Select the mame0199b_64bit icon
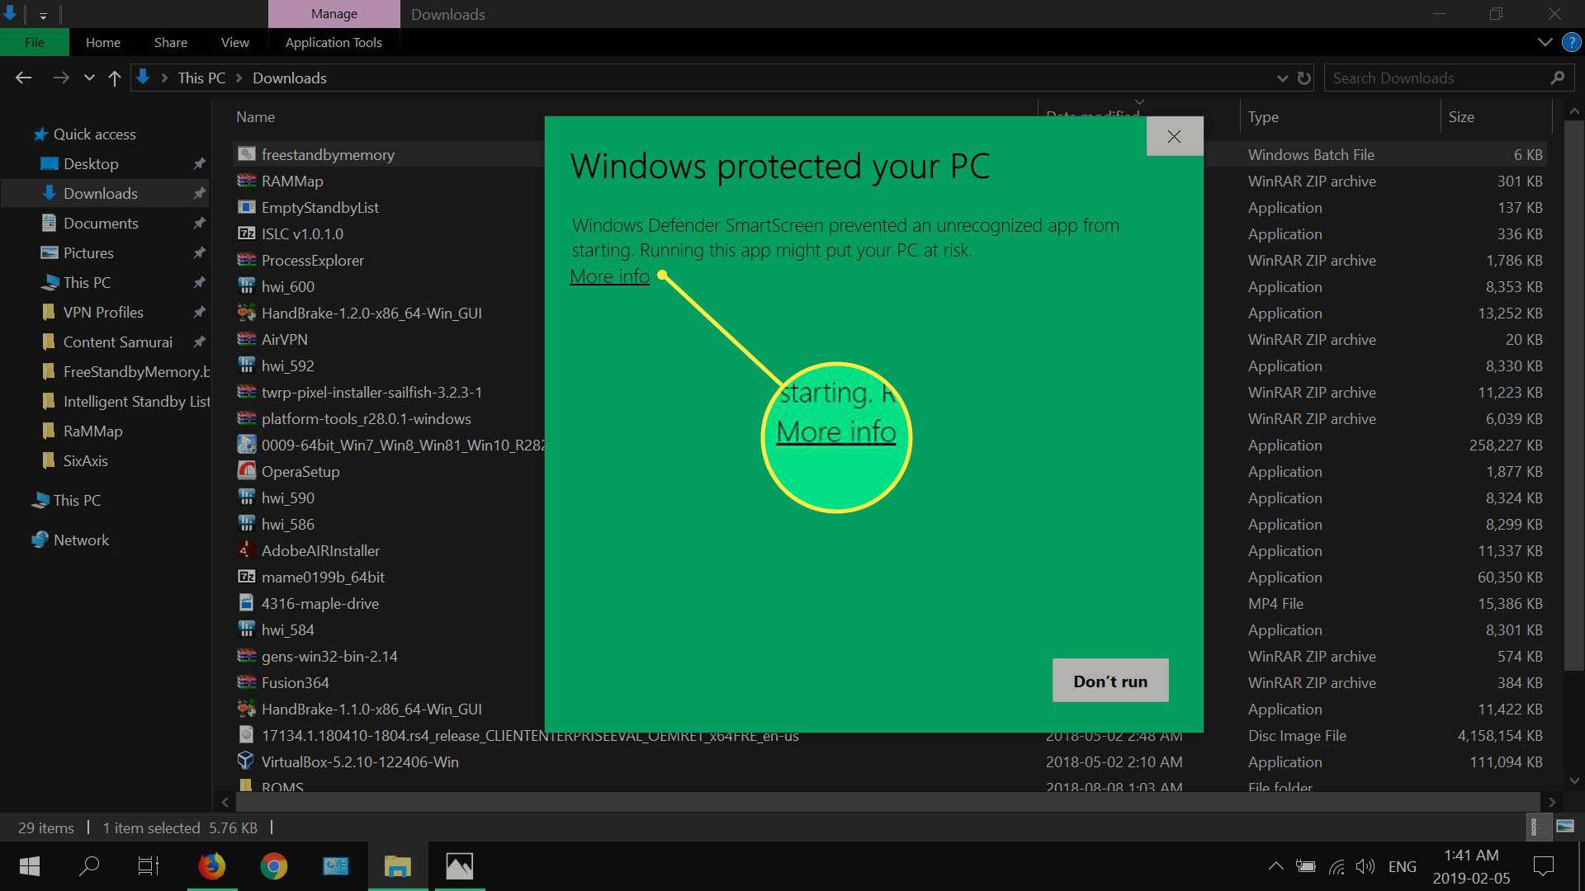 (246, 577)
